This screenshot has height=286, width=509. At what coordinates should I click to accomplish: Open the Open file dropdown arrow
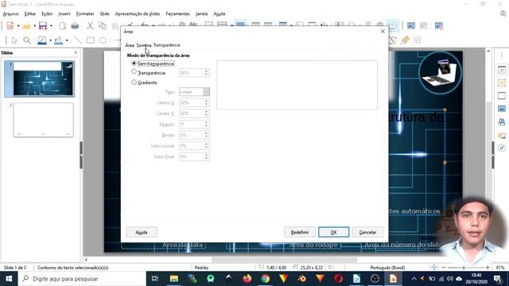tap(35, 26)
